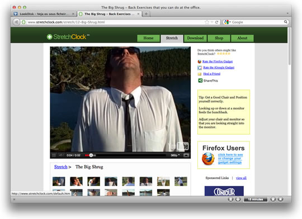Open the Home navigation tab
The width and height of the screenshot is (302, 219).
(x=149, y=38)
